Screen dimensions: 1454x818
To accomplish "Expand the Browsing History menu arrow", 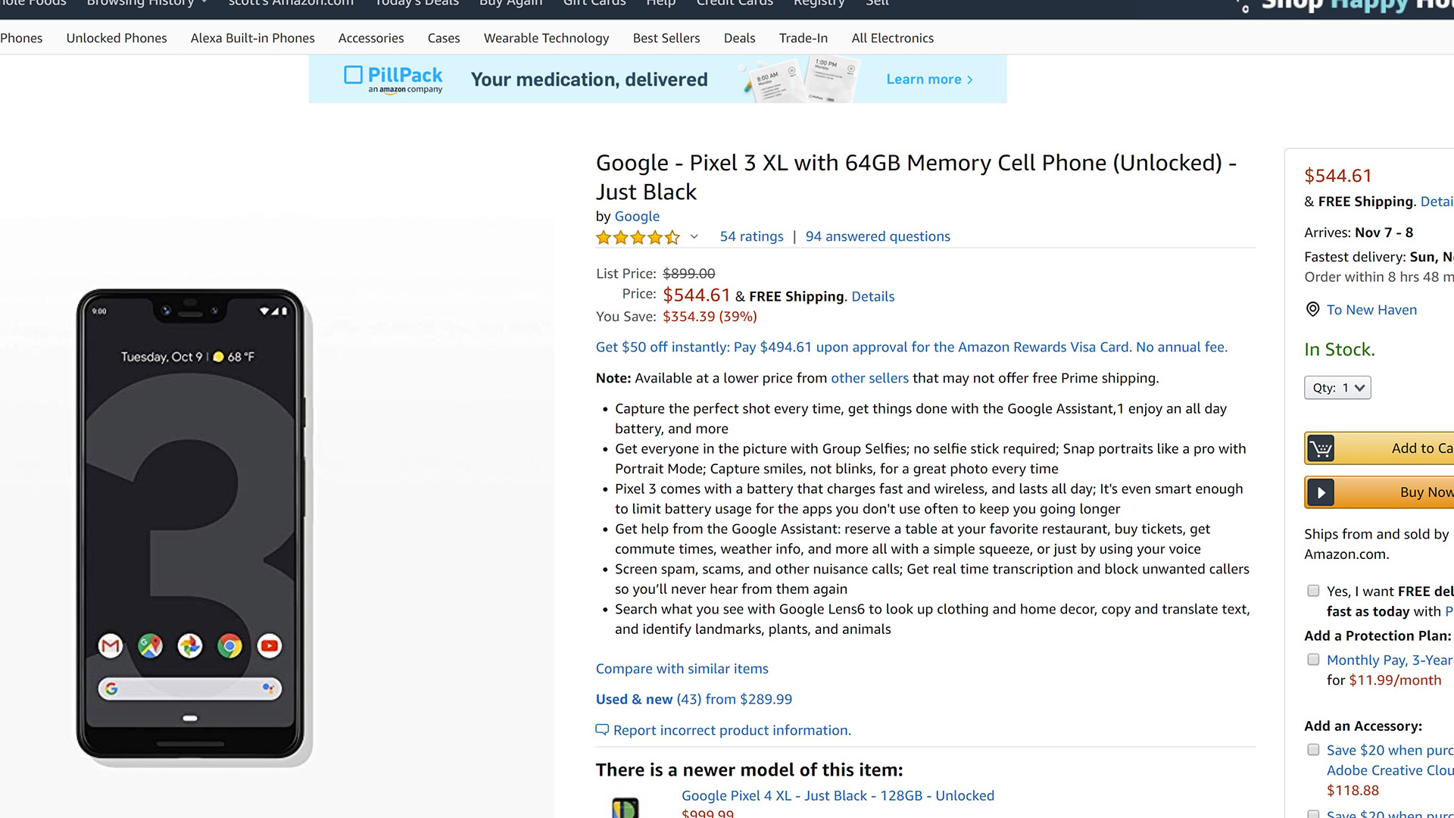I will pos(204,3).
